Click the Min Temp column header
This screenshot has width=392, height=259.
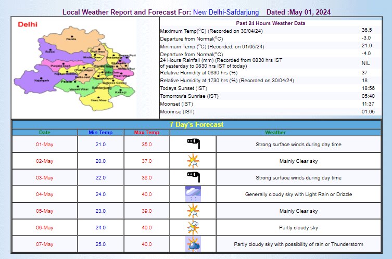point(100,133)
